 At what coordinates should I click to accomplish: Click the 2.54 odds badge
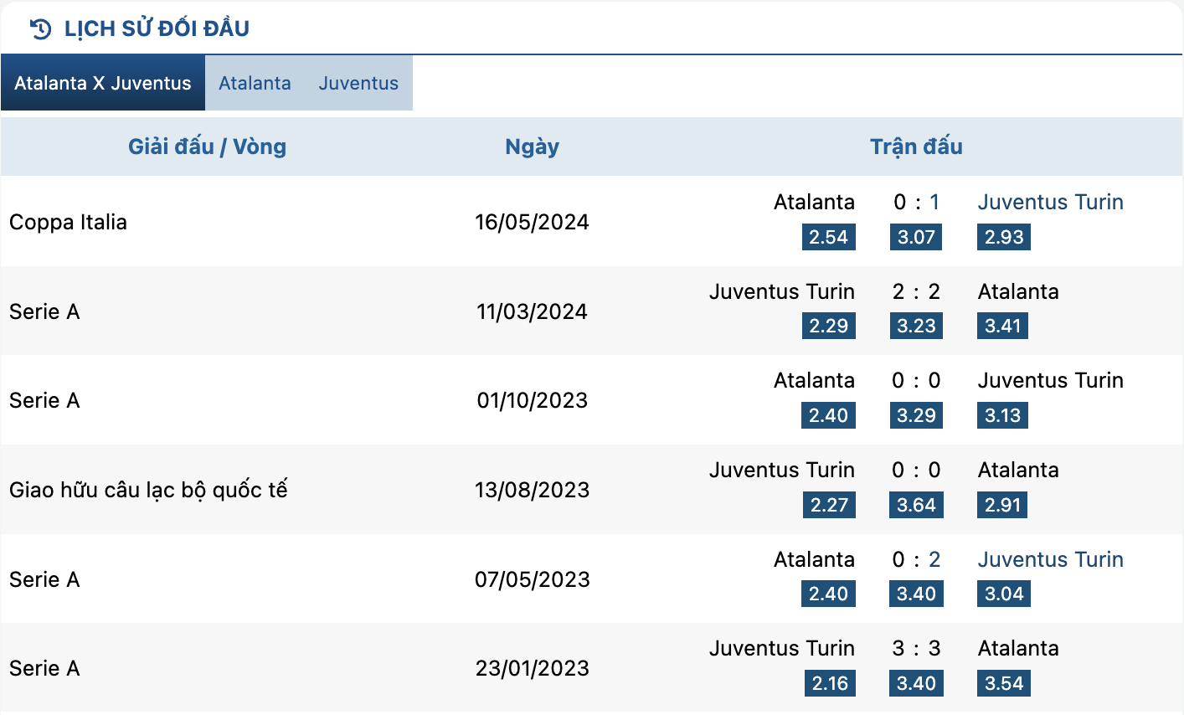tap(828, 237)
